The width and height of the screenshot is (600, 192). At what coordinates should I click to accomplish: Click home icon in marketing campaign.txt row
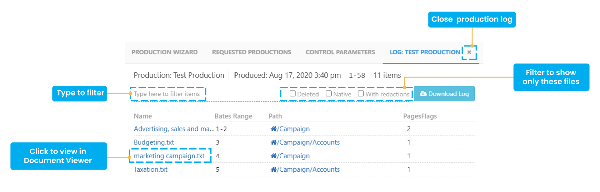[273, 156]
